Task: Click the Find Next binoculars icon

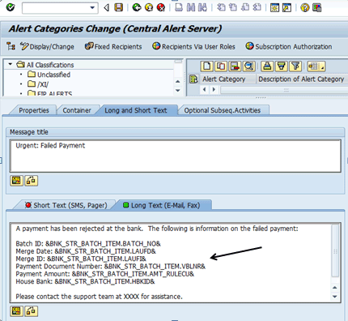Action: [x=202, y=7]
